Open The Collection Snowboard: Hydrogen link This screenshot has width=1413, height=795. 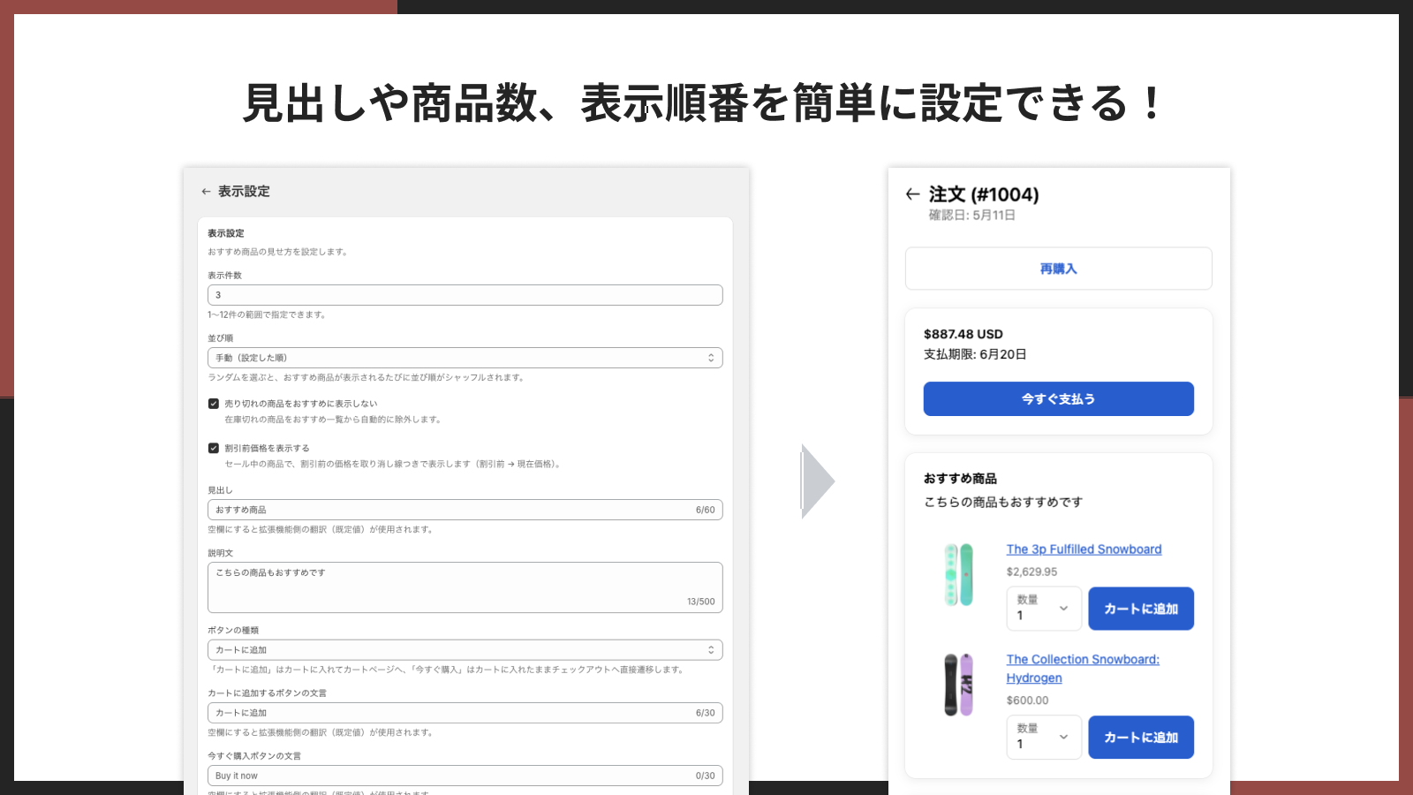(x=1083, y=669)
